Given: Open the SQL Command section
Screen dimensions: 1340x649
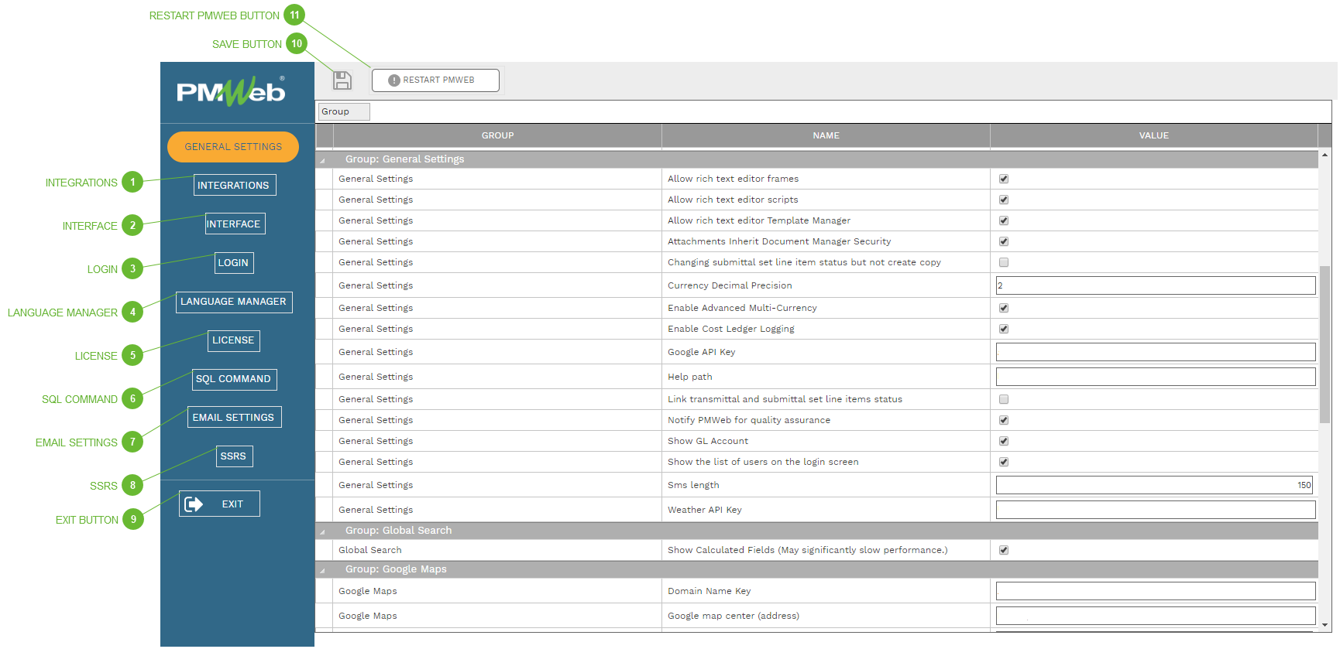Looking at the screenshot, I should coord(233,379).
